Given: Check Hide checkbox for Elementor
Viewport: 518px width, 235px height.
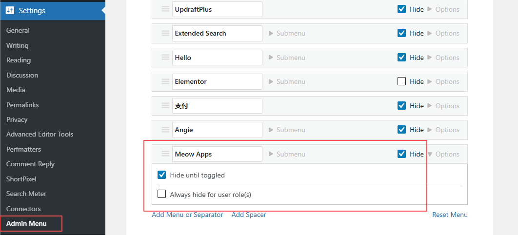Looking at the screenshot, I should click(402, 81).
